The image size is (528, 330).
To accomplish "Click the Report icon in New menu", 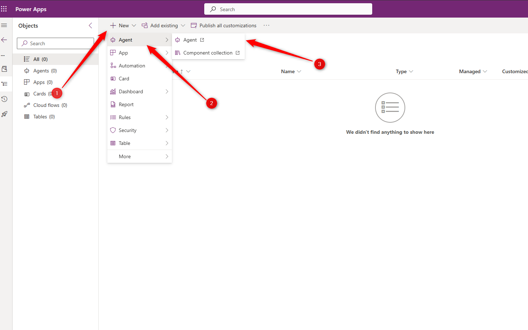I will pyautogui.click(x=113, y=104).
